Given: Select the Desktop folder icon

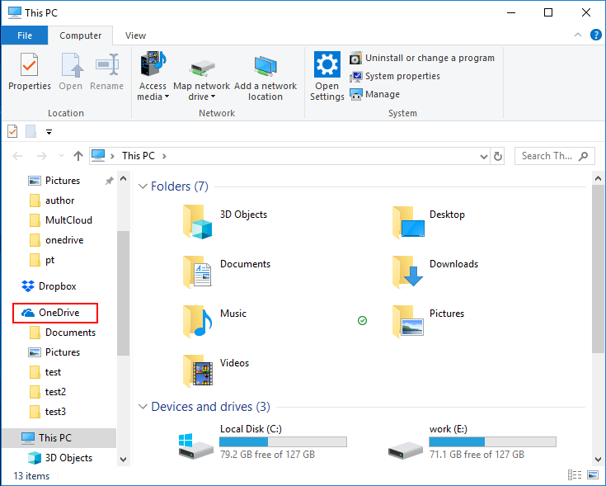Looking at the screenshot, I should tap(408, 221).
